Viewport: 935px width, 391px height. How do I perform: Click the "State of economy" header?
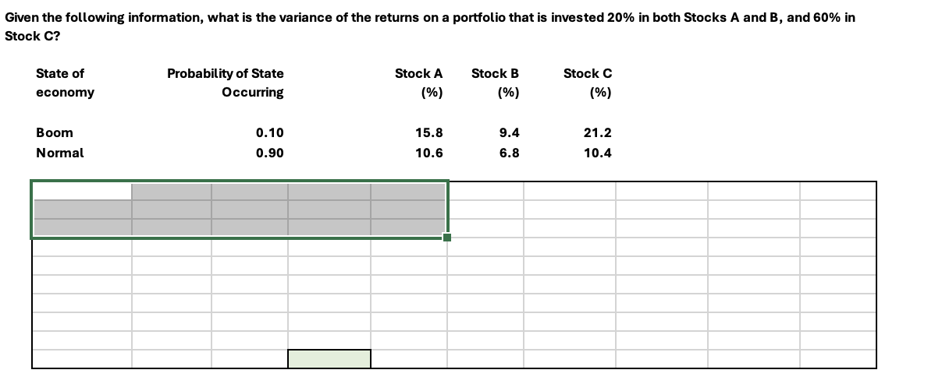(65, 83)
